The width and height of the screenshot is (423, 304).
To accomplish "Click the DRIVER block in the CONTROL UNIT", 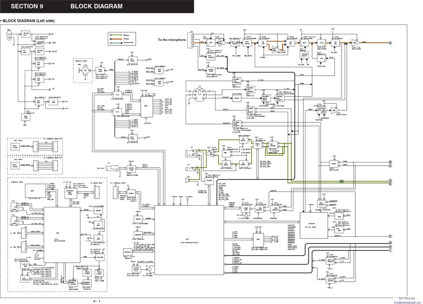I will point(100,258).
